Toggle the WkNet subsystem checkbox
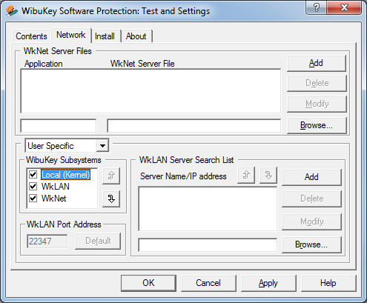Screen dimensions: 367x303 (x=33, y=198)
